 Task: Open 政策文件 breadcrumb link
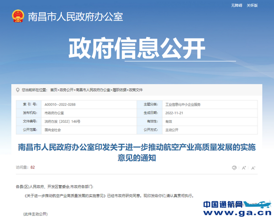click(x=136, y=90)
